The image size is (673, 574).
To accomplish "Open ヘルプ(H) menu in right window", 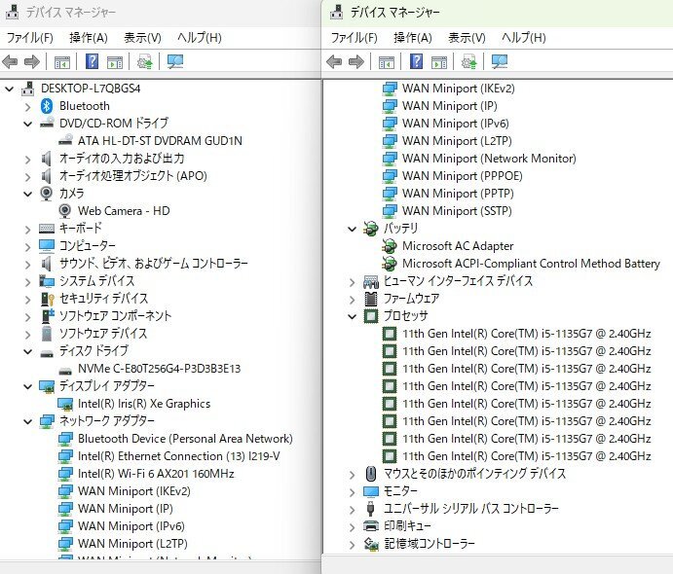I will click(x=524, y=38).
